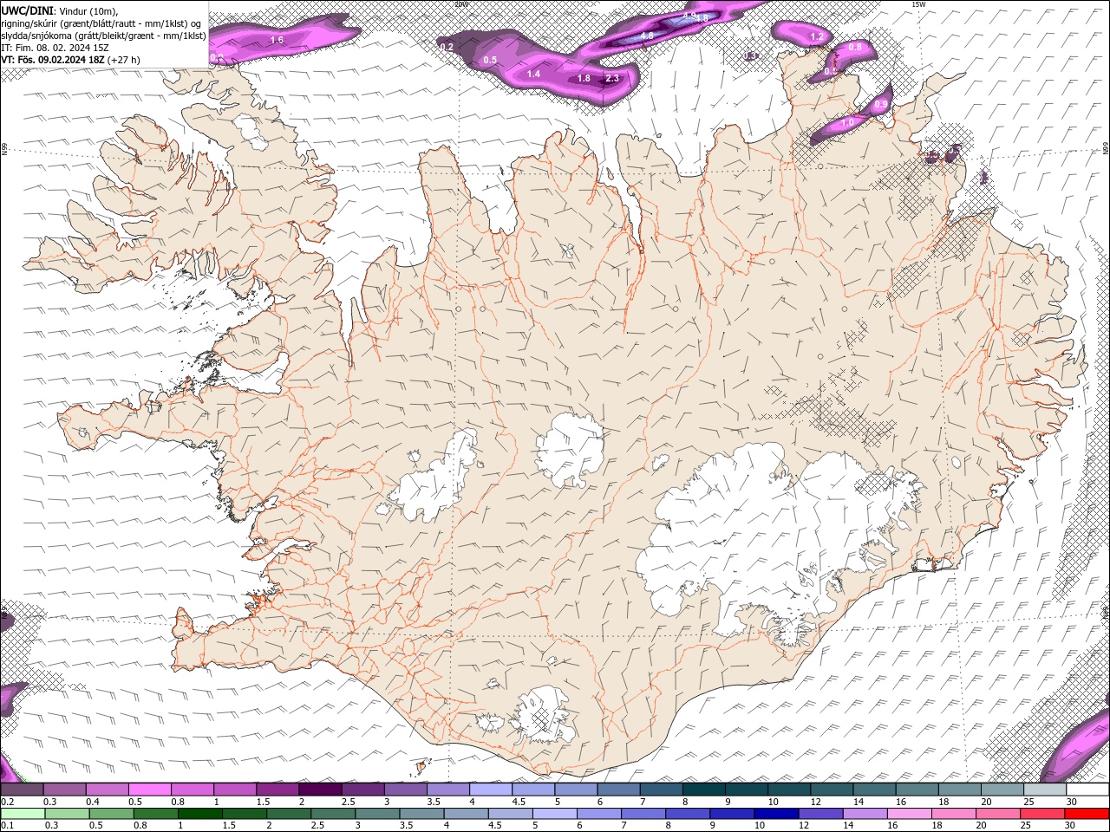Pick the darkest purple 2 swatch in upper scale
1110x832 pixels.
(320, 790)
